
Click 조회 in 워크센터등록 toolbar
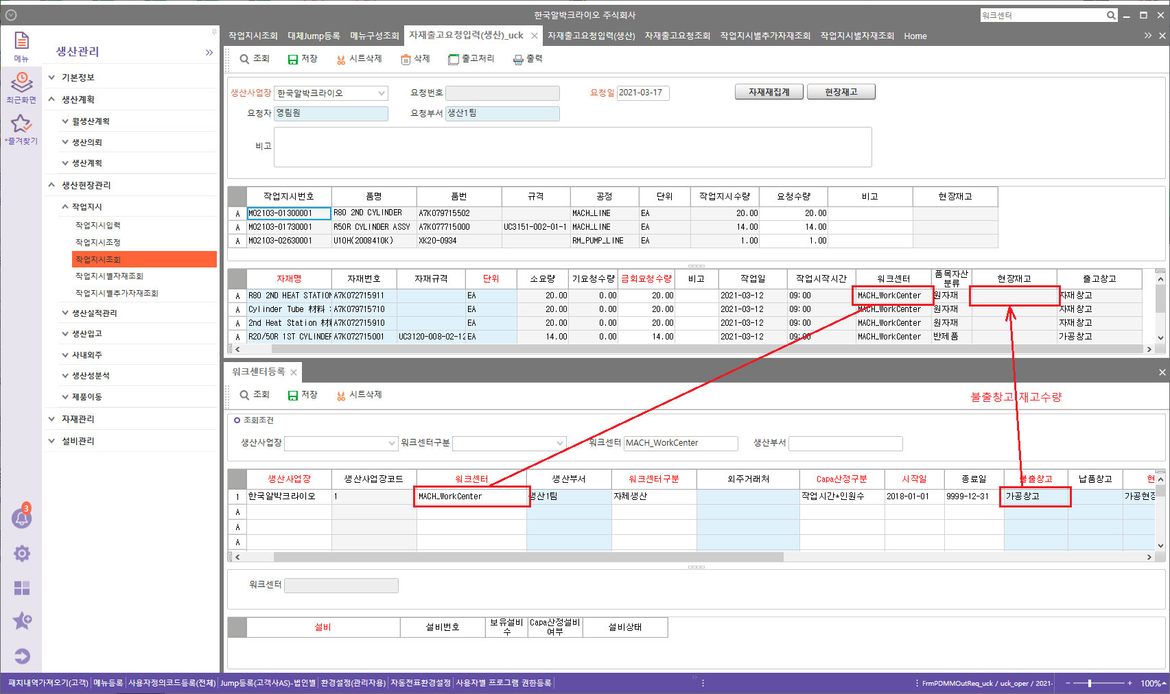pos(255,395)
